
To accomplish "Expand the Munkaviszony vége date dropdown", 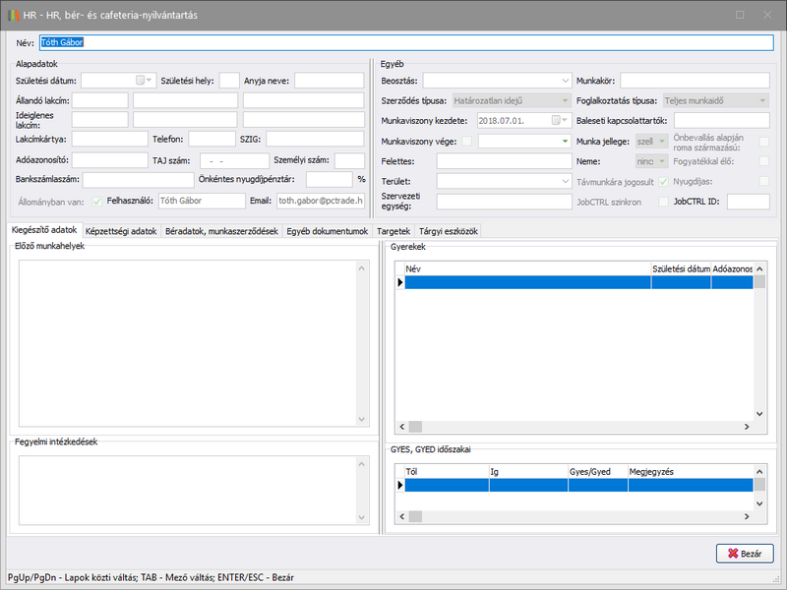I will pyautogui.click(x=565, y=142).
